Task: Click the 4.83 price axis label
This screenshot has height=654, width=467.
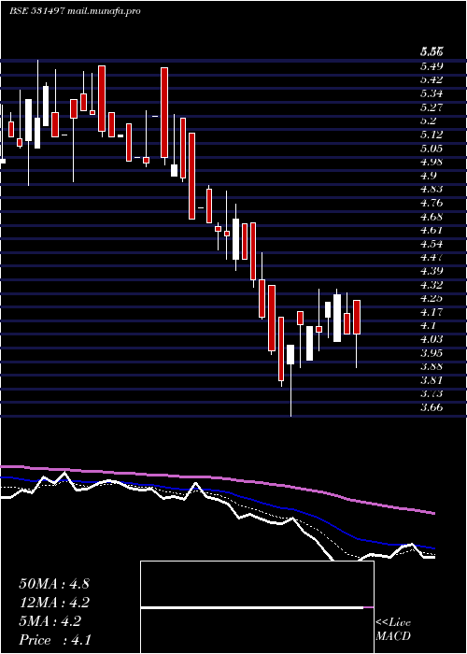Action: (x=432, y=189)
